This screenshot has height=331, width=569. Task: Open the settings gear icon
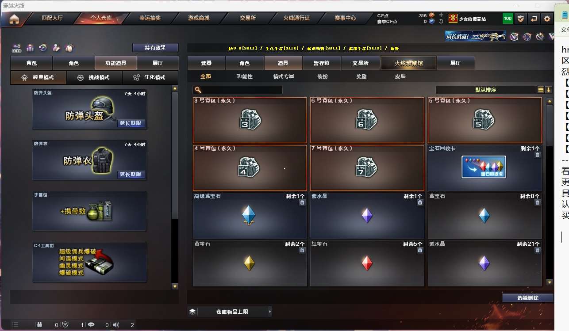coord(547,19)
